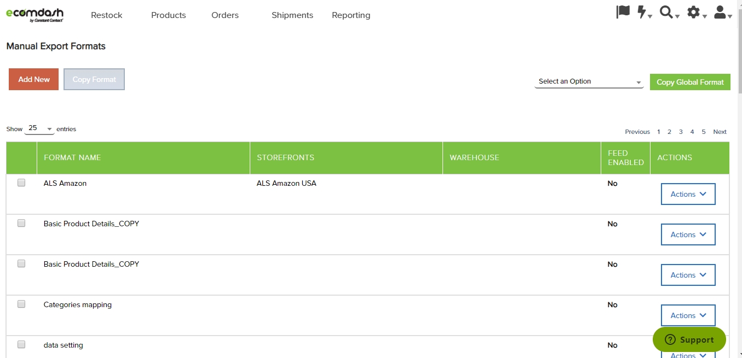The image size is (742, 358).
Task: Check the data setting row checkbox
Action: [21, 345]
